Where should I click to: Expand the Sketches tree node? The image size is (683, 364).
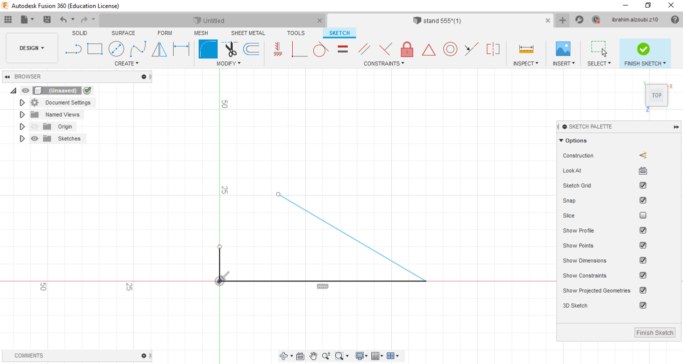pos(22,138)
